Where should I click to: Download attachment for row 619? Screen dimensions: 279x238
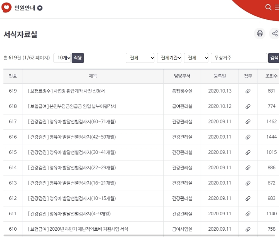coord(248,91)
